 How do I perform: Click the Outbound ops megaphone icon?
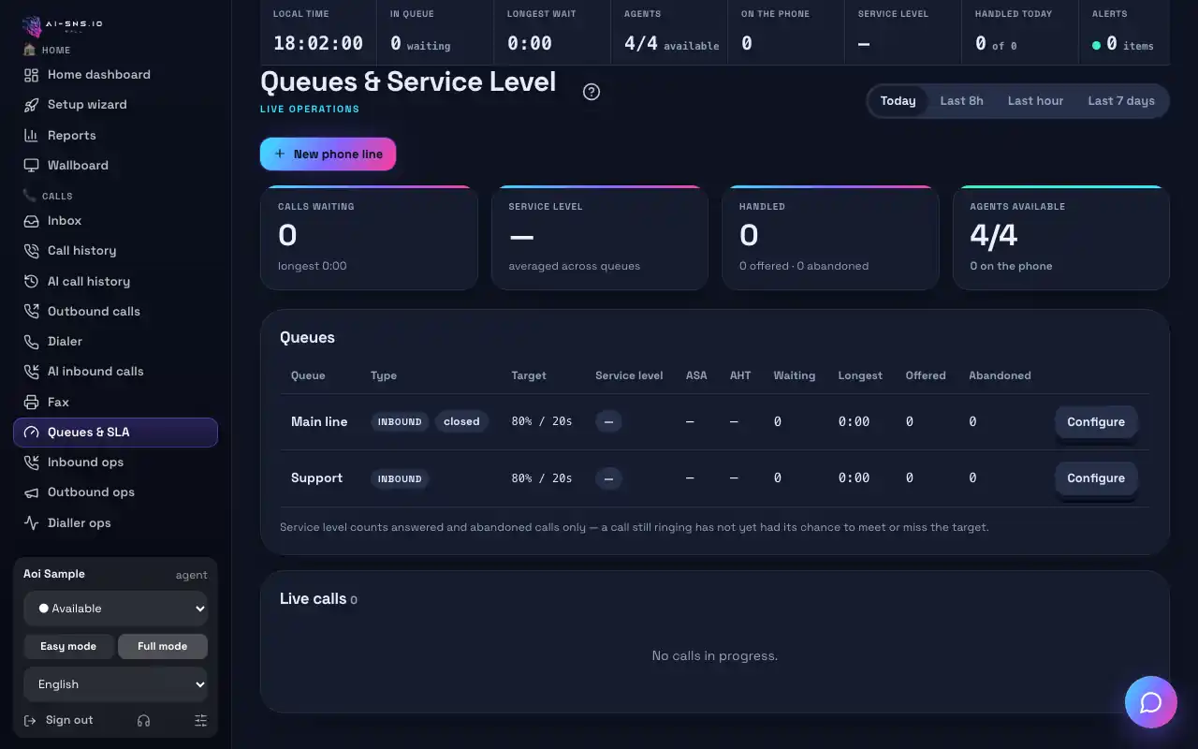(x=31, y=492)
